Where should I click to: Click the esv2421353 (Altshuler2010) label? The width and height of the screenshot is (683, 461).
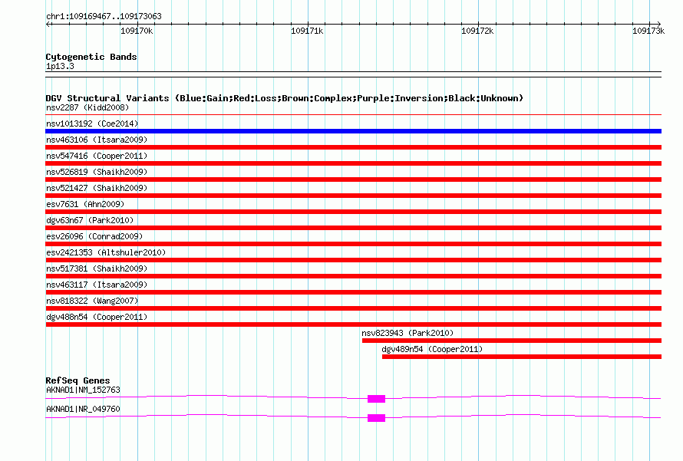point(106,252)
